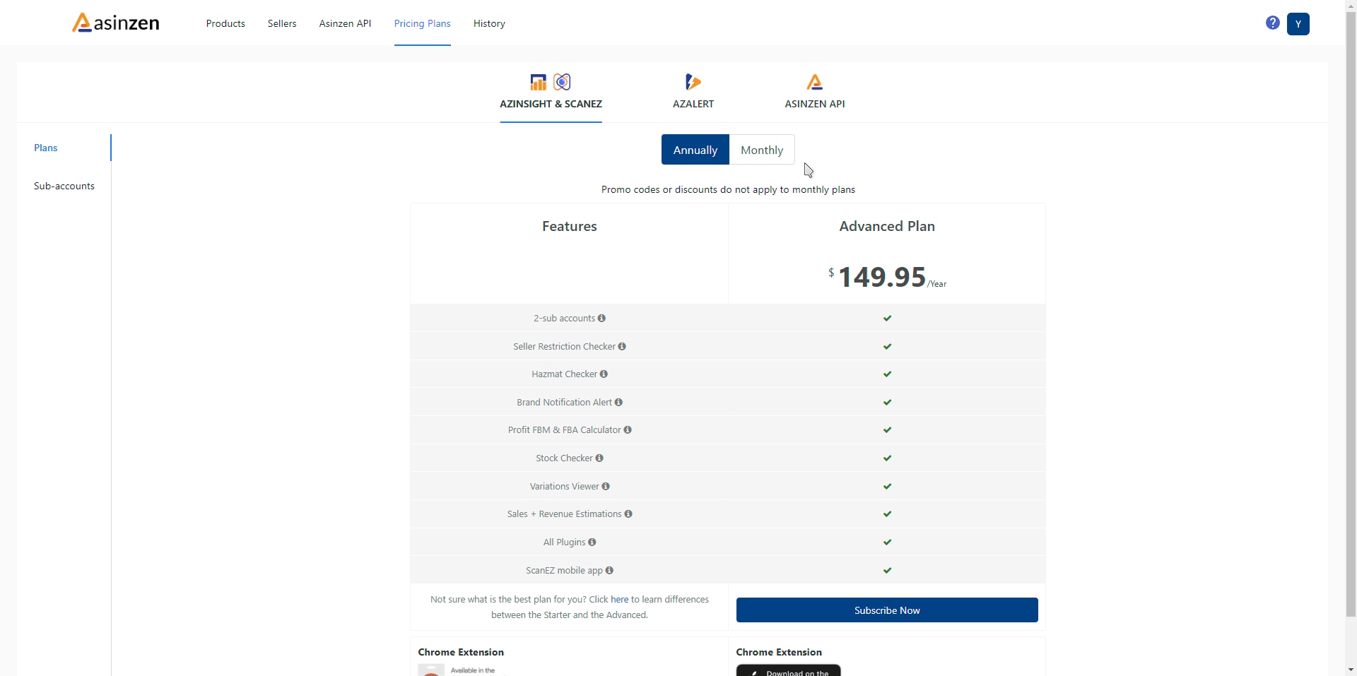This screenshot has width=1357, height=676.
Task: Click the checkmark in All Plugins row
Action: [887, 542]
